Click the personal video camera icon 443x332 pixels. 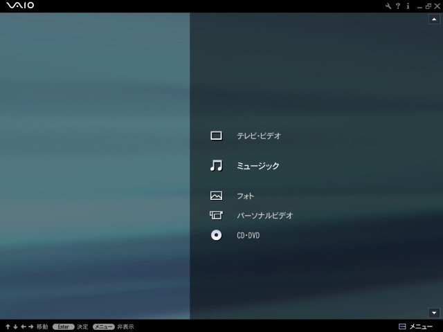(216, 215)
